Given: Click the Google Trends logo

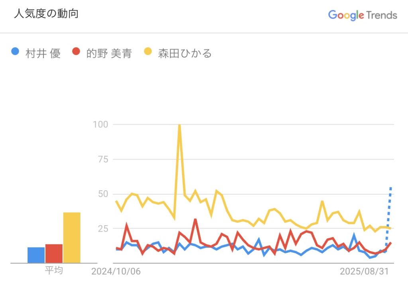Looking at the screenshot, I should point(362,15).
